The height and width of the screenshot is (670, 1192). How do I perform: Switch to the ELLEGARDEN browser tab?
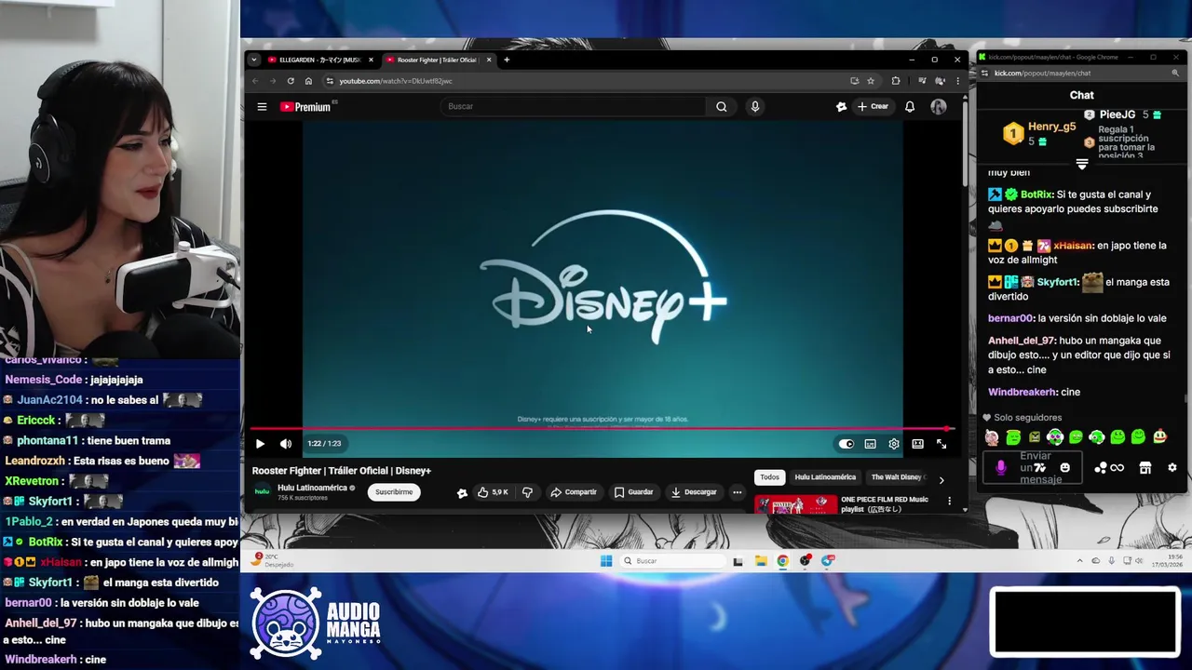(319, 60)
